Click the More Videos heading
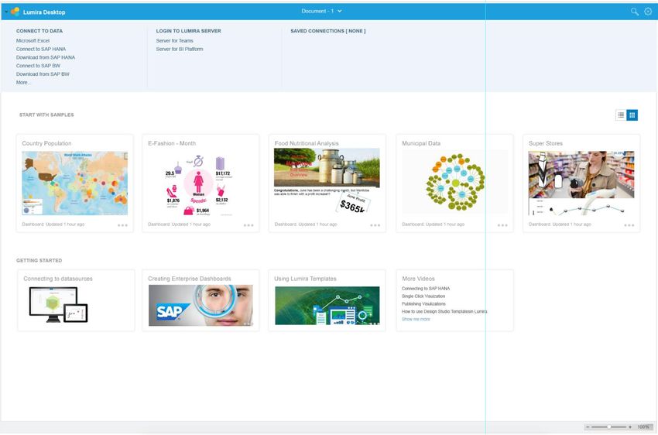 (418, 279)
